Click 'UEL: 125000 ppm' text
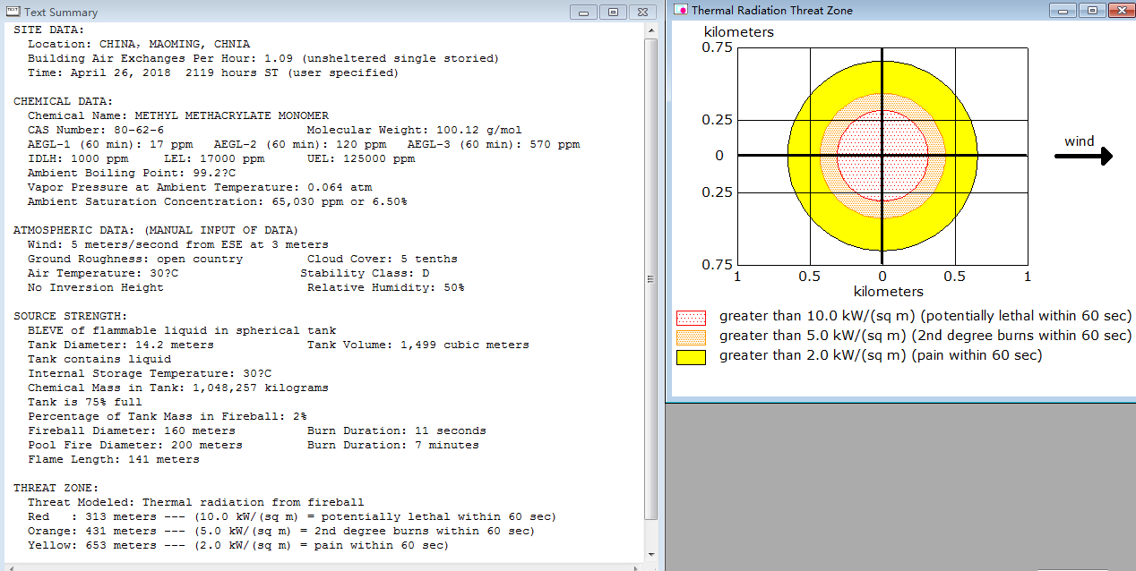Viewport: 1136px width, 571px height. (361, 158)
